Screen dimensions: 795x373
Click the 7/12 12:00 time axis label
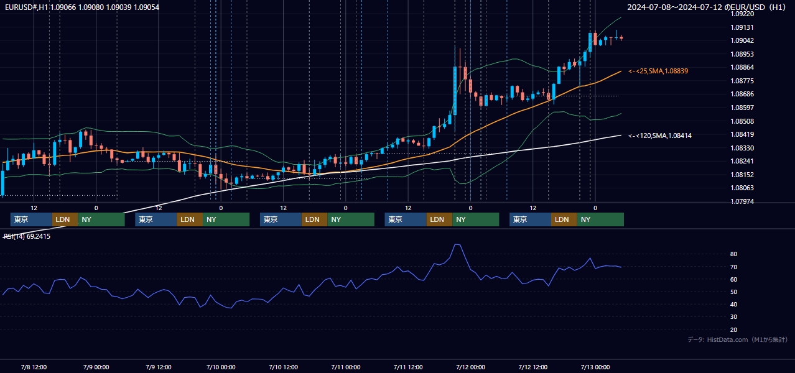pos(532,367)
